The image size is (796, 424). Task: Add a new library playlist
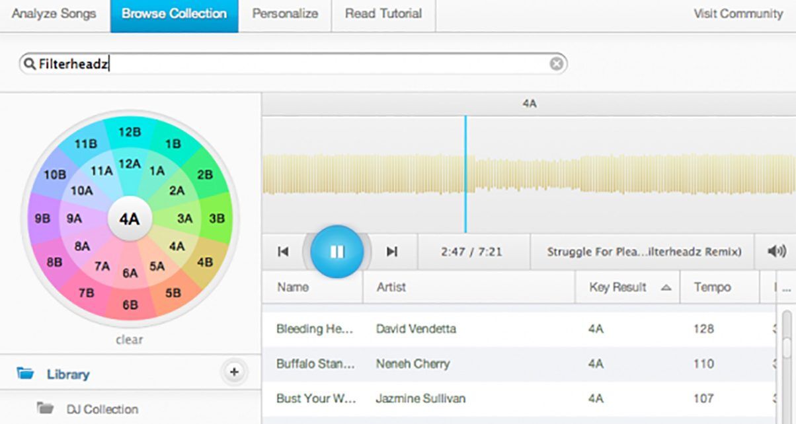233,372
